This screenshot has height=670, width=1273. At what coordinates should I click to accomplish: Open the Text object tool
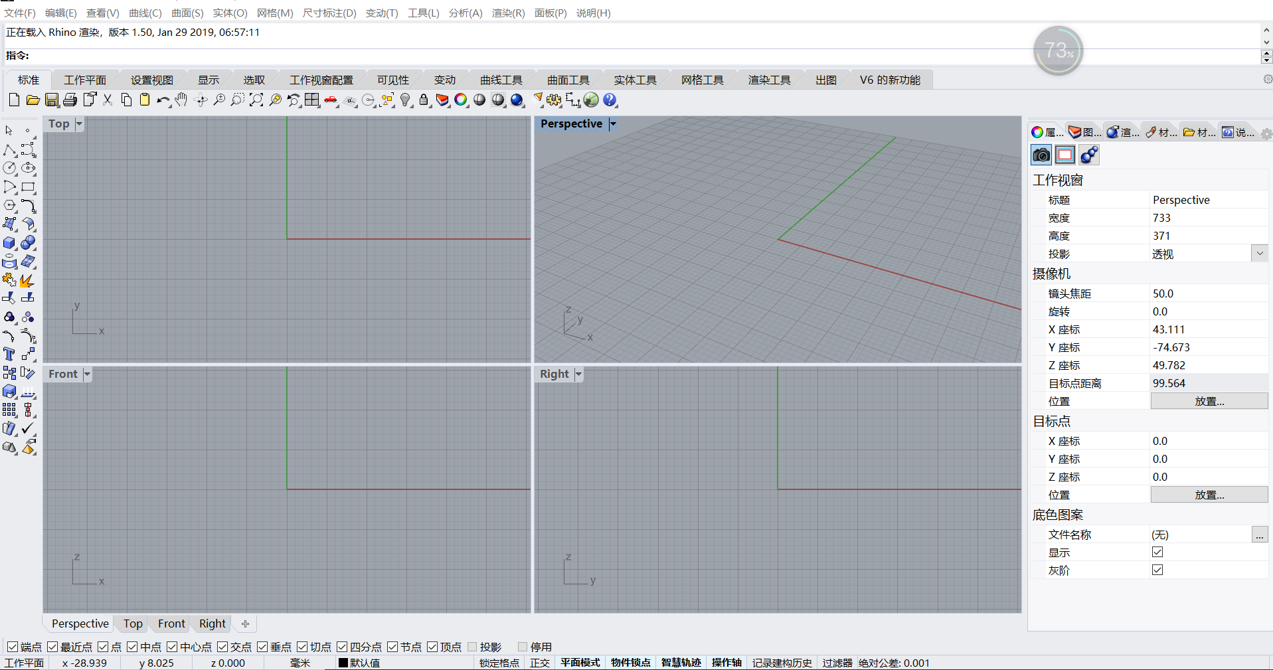pos(9,354)
